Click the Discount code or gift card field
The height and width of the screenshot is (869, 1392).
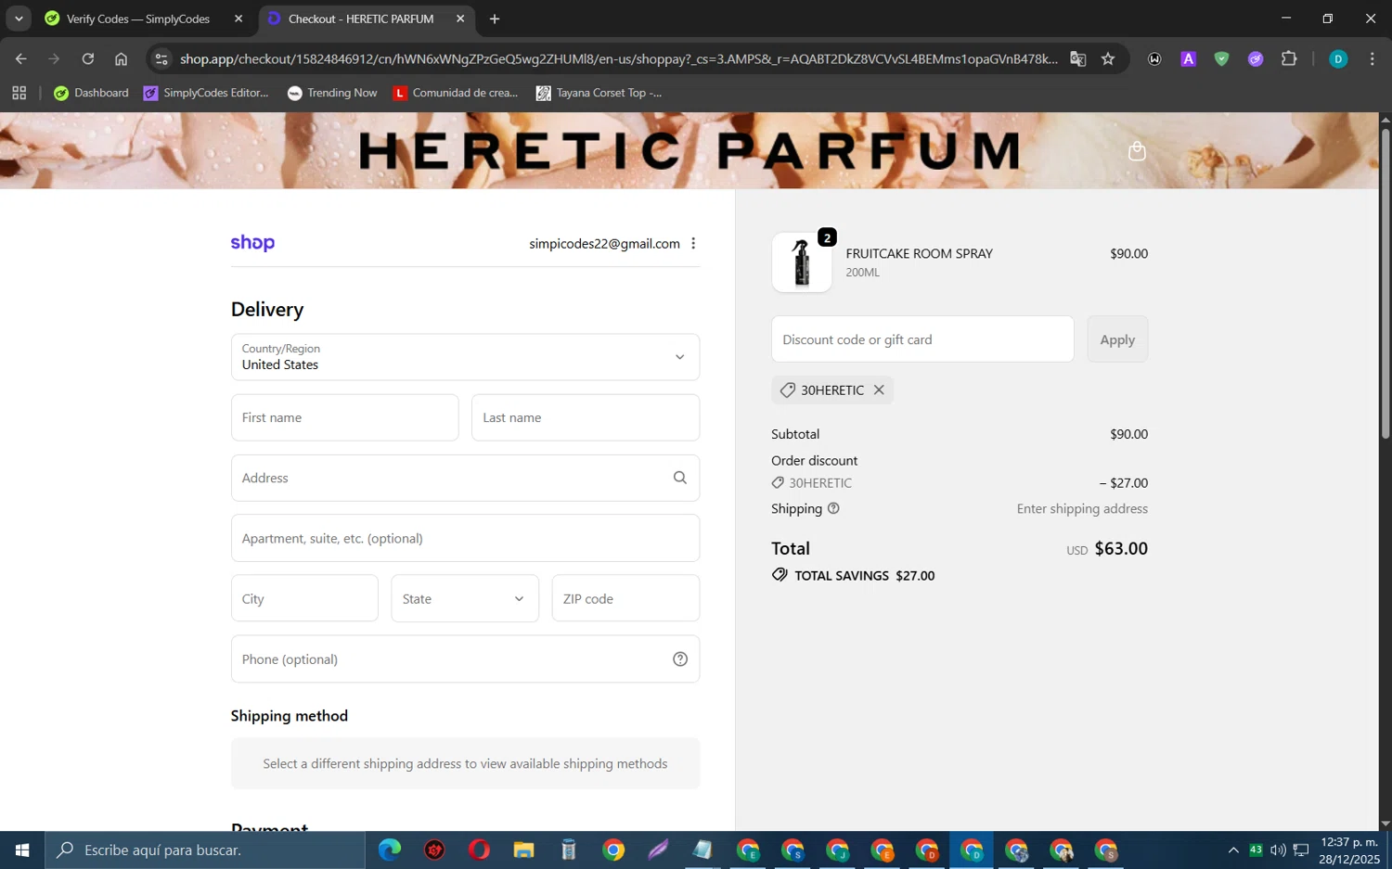click(x=922, y=339)
